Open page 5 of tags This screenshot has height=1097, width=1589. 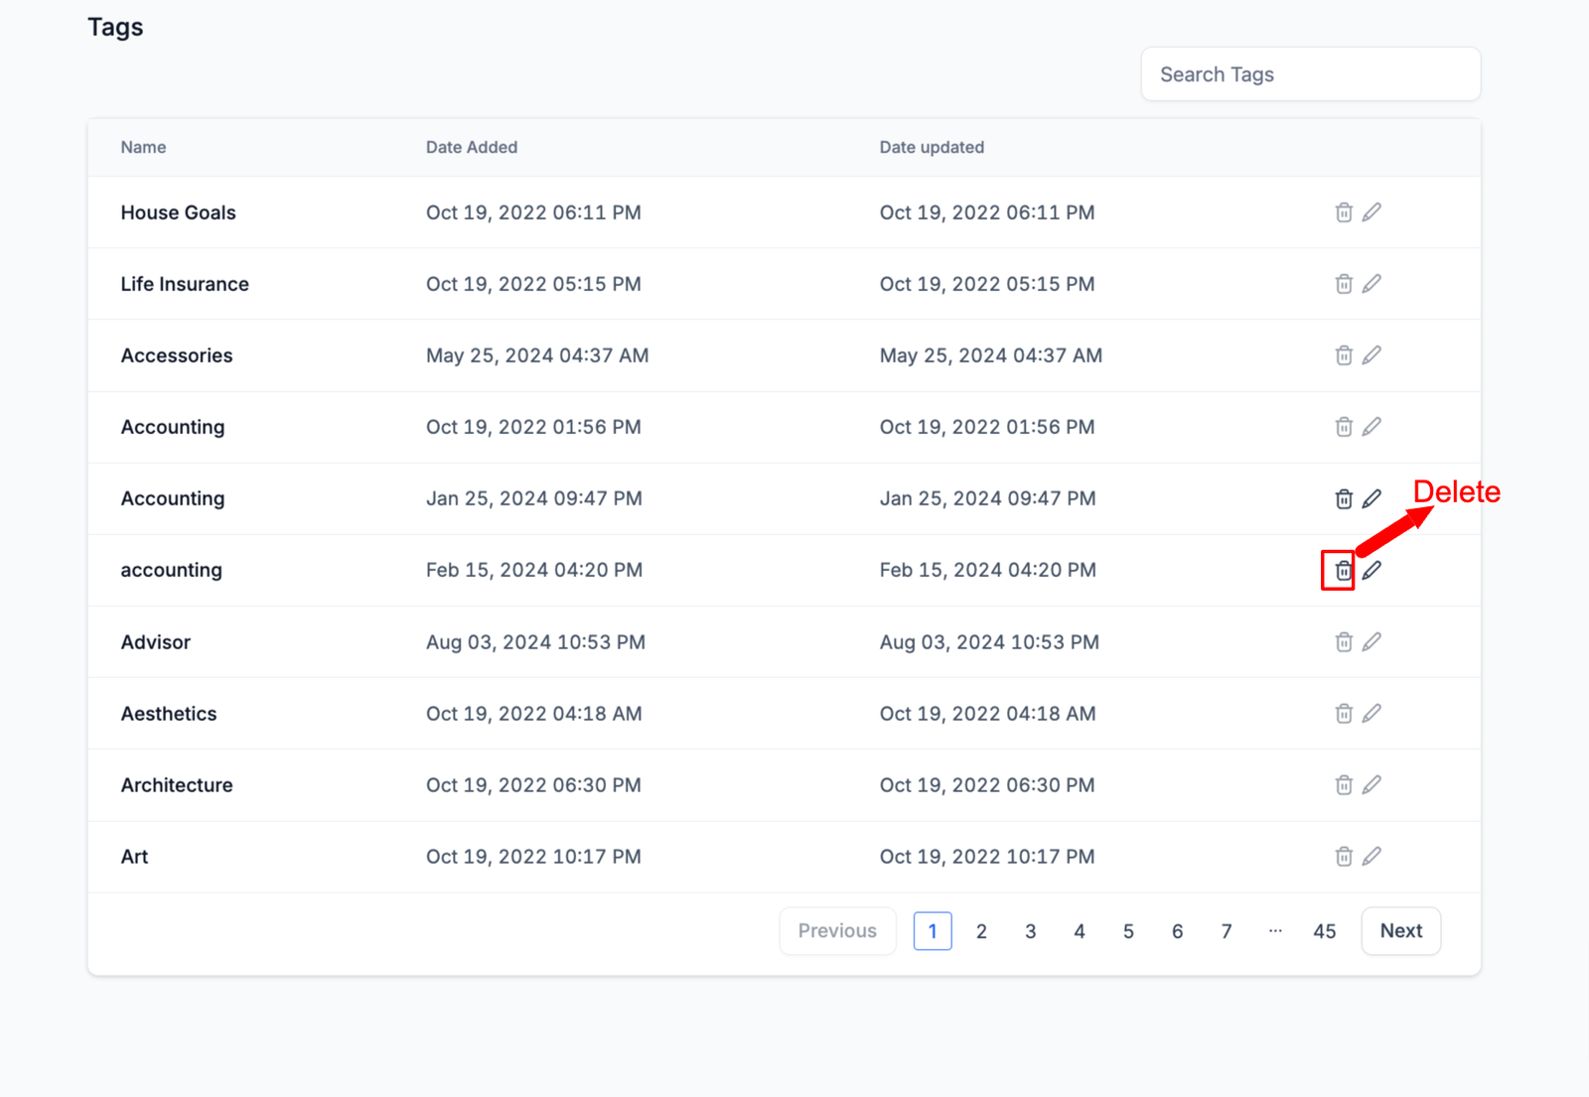tap(1128, 931)
